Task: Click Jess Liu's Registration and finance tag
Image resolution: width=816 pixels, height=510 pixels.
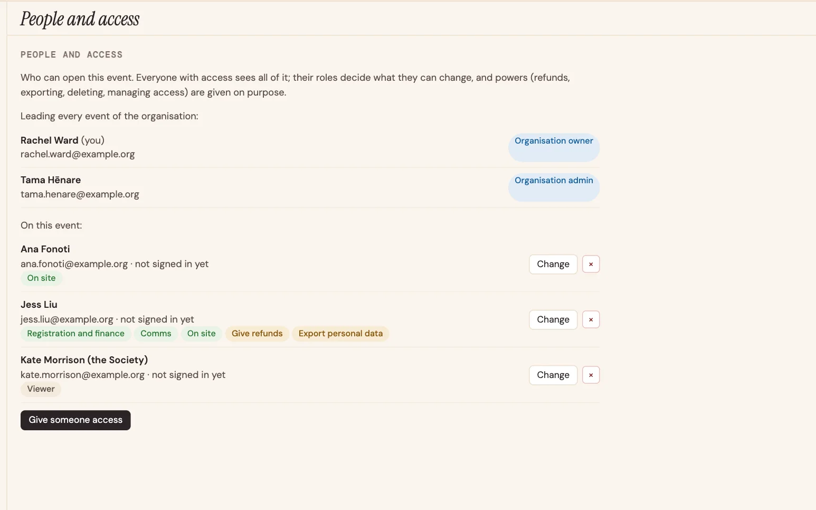Action: point(75,334)
